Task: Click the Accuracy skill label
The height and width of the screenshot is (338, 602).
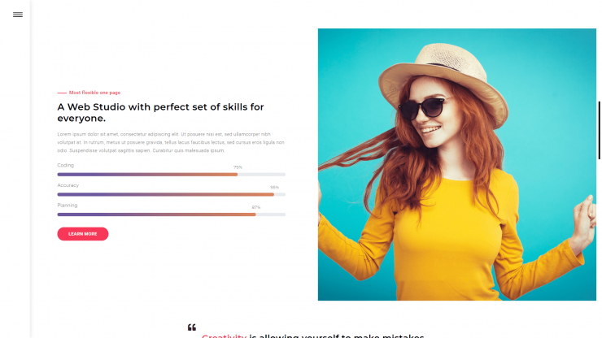Action: (x=68, y=185)
